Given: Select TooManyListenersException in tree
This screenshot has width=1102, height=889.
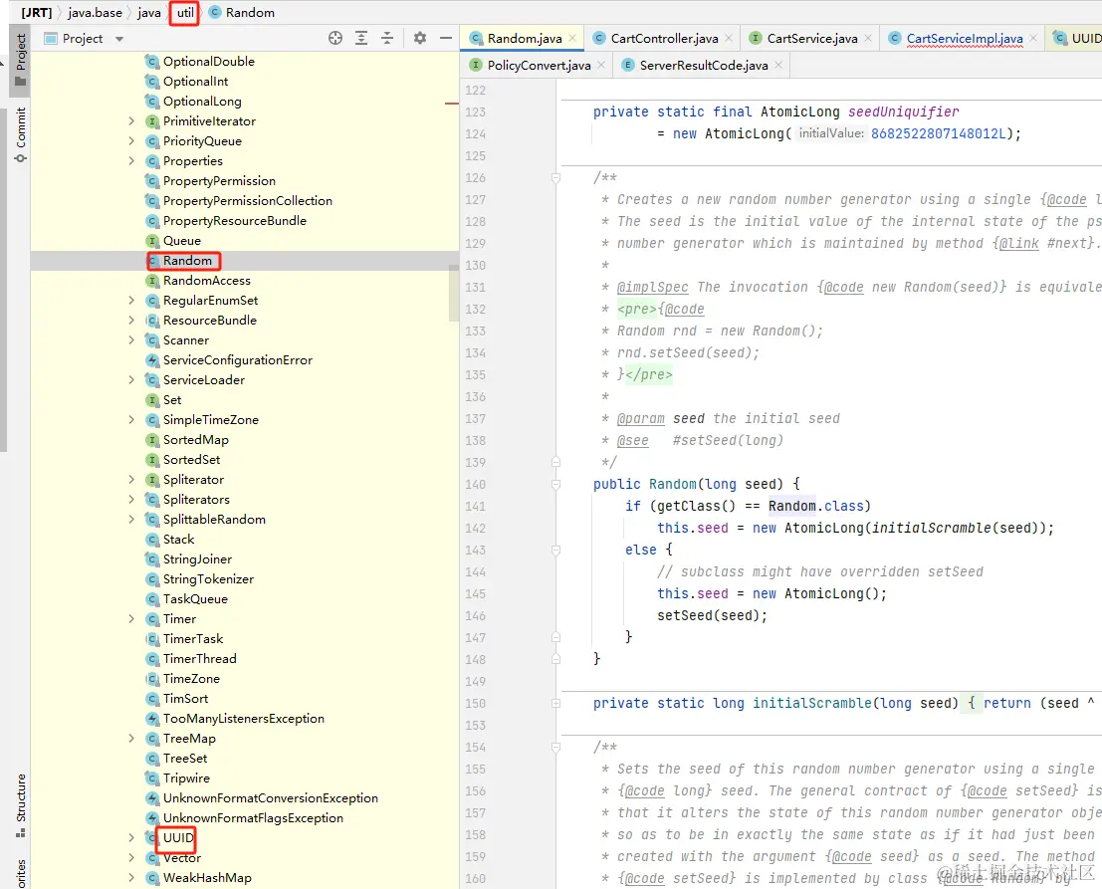Looking at the screenshot, I should coord(244,719).
